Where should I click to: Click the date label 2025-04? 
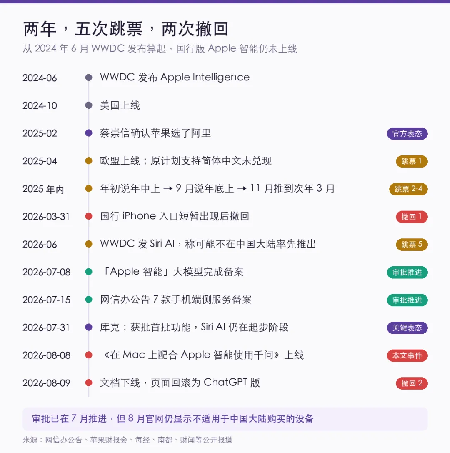[x=40, y=161]
